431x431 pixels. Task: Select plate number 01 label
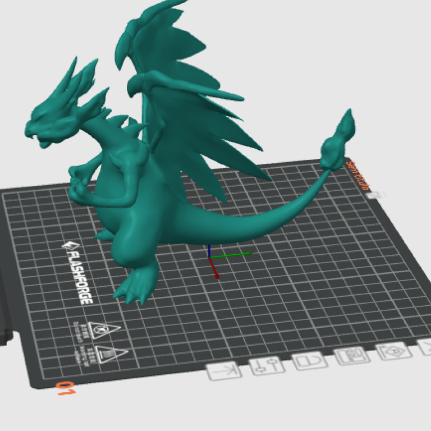[65, 388]
